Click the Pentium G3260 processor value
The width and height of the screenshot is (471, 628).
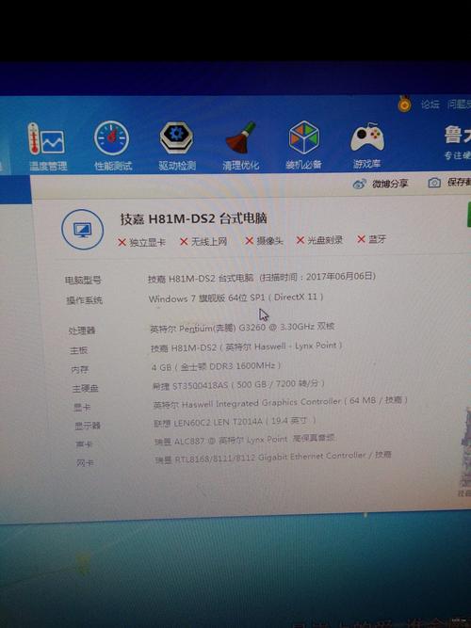tap(242, 328)
